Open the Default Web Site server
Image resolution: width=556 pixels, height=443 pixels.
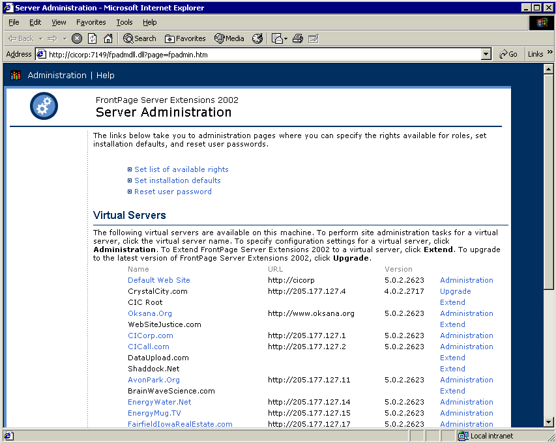[x=159, y=280]
